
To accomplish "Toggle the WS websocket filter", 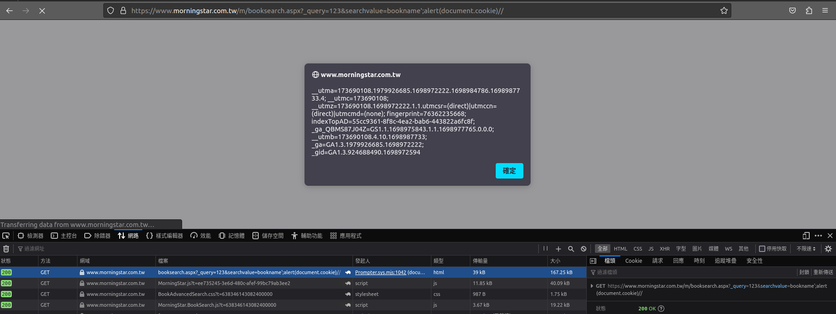I will coord(729,249).
